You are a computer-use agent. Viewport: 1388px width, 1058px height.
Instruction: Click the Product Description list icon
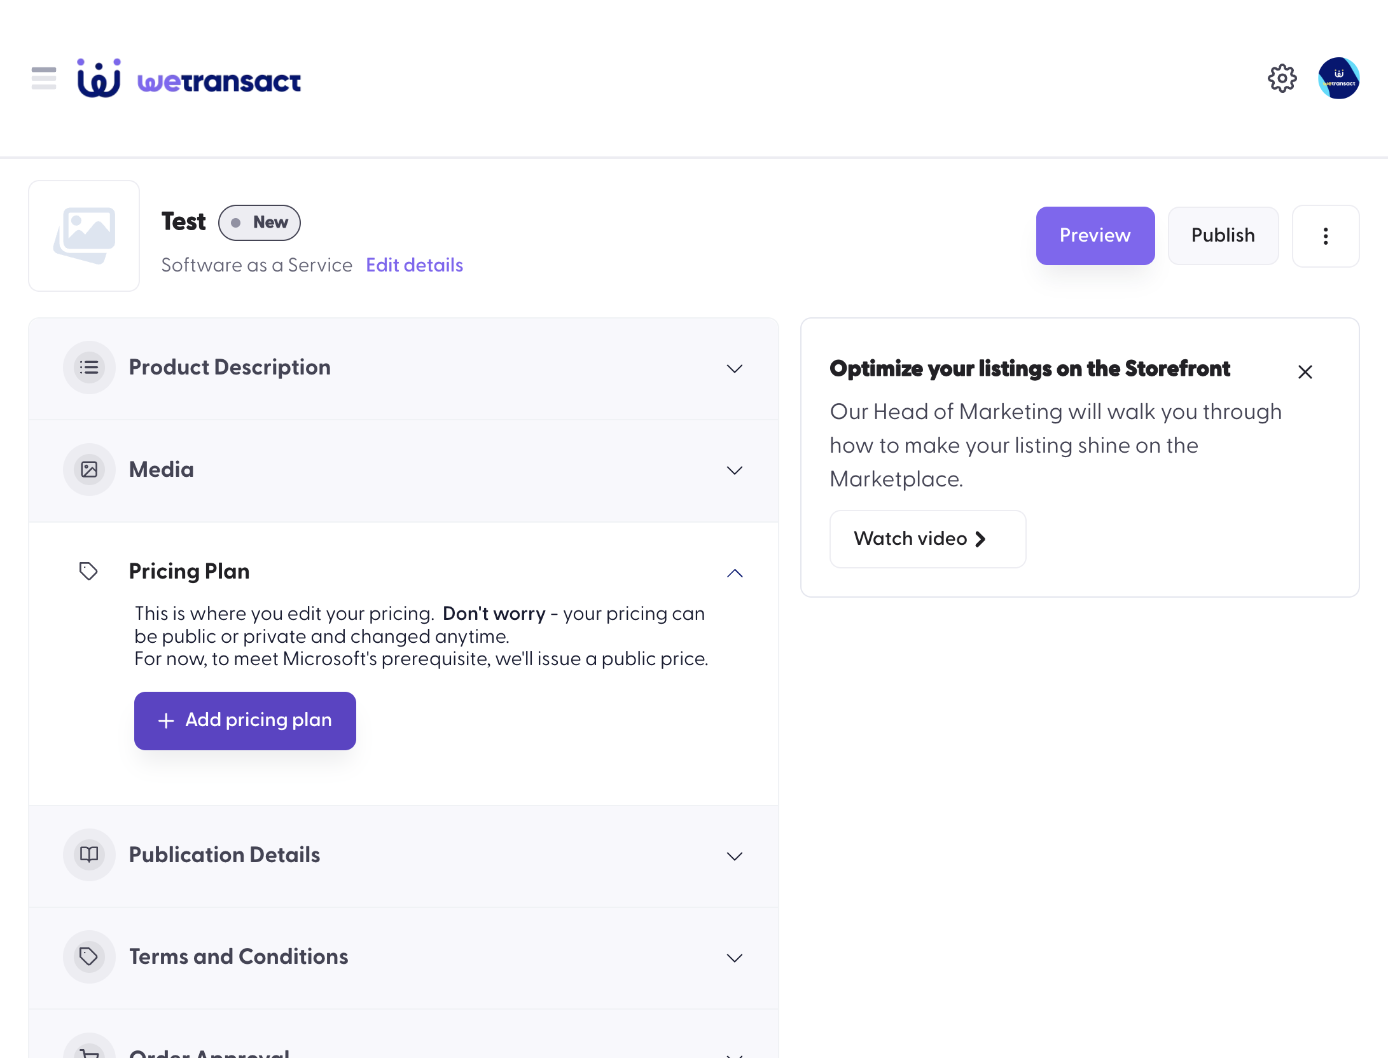(x=89, y=368)
